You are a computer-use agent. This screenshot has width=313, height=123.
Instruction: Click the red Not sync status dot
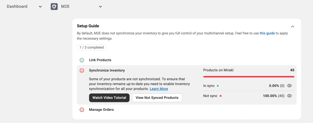point(220,96)
